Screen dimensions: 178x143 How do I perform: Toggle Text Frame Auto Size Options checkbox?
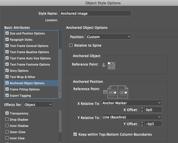(x=7, y=58)
